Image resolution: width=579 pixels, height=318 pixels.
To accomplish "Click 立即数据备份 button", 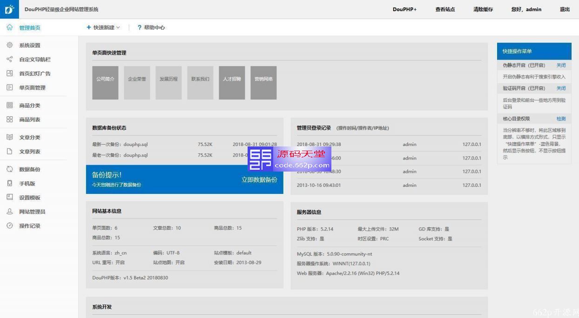I will coord(259,179).
